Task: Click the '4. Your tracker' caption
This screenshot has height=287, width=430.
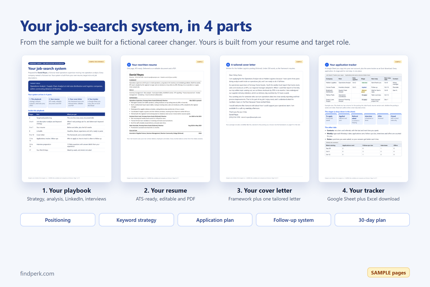Action: pos(363,190)
